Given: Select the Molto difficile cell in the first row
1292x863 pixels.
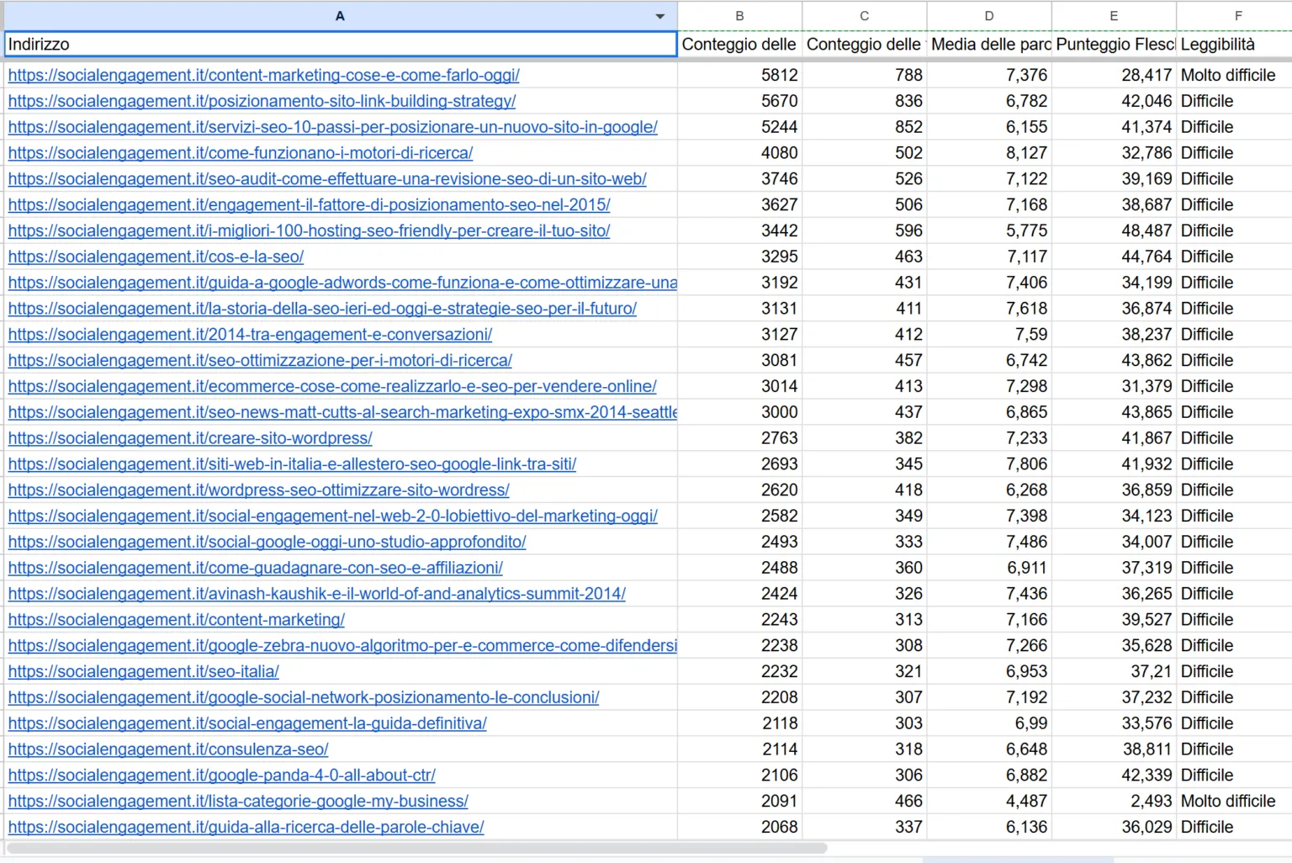Looking at the screenshot, I should [1228, 75].
